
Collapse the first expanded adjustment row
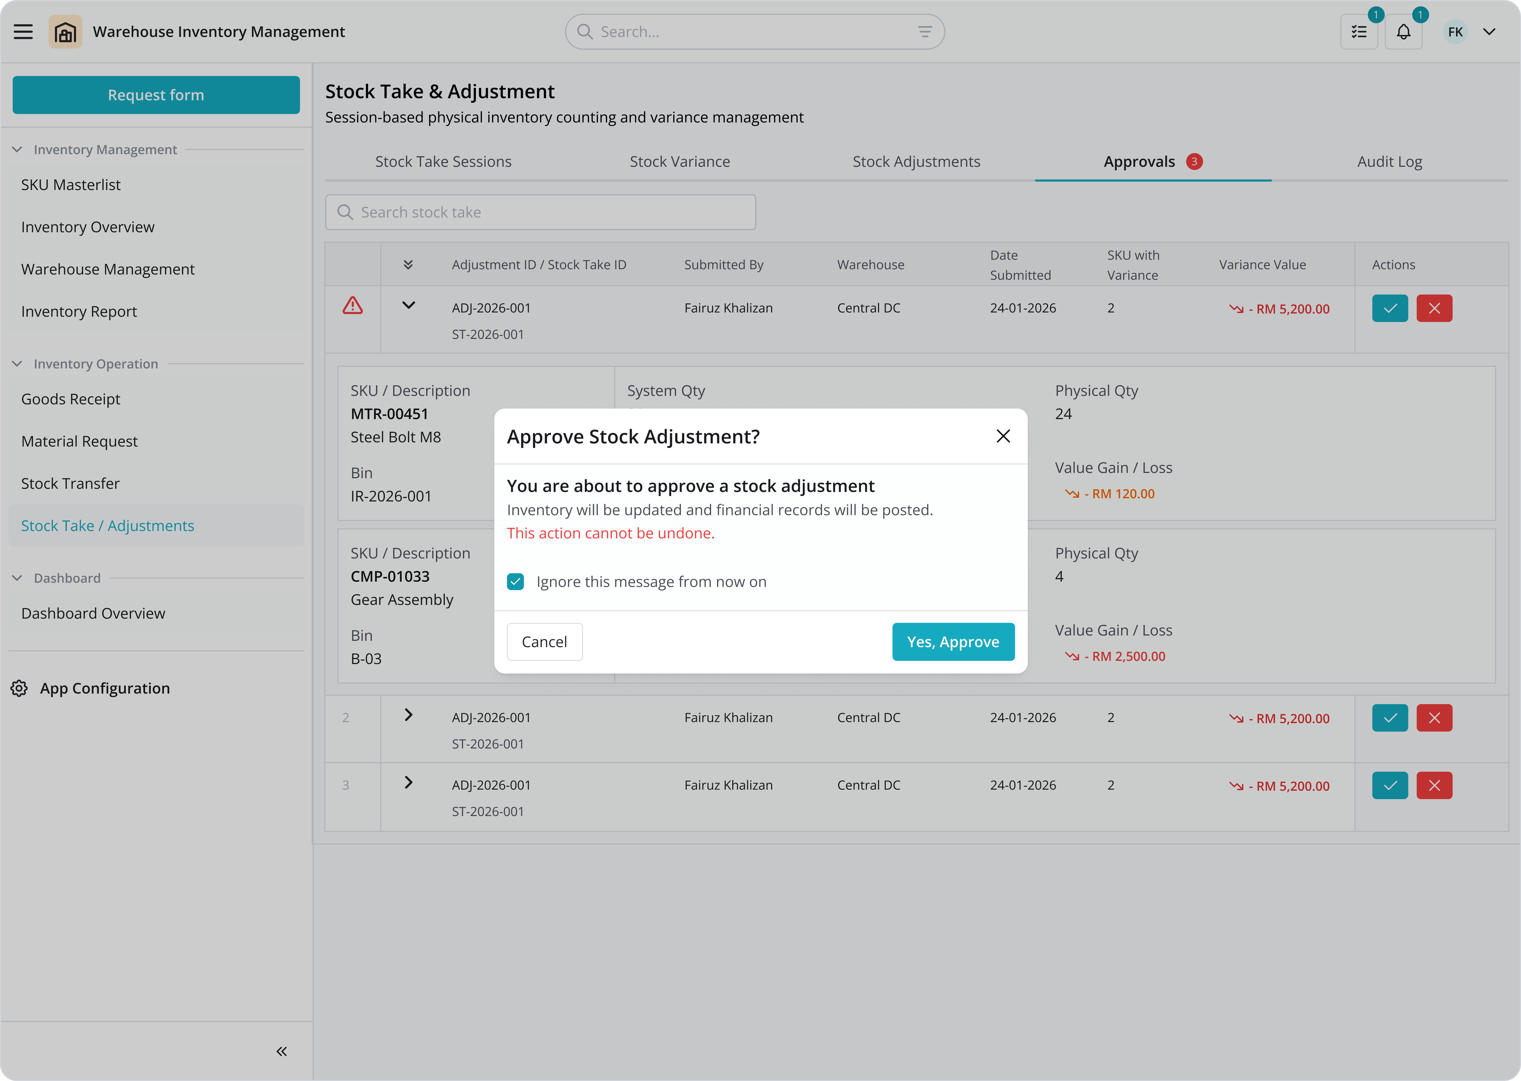pos(408,305)
